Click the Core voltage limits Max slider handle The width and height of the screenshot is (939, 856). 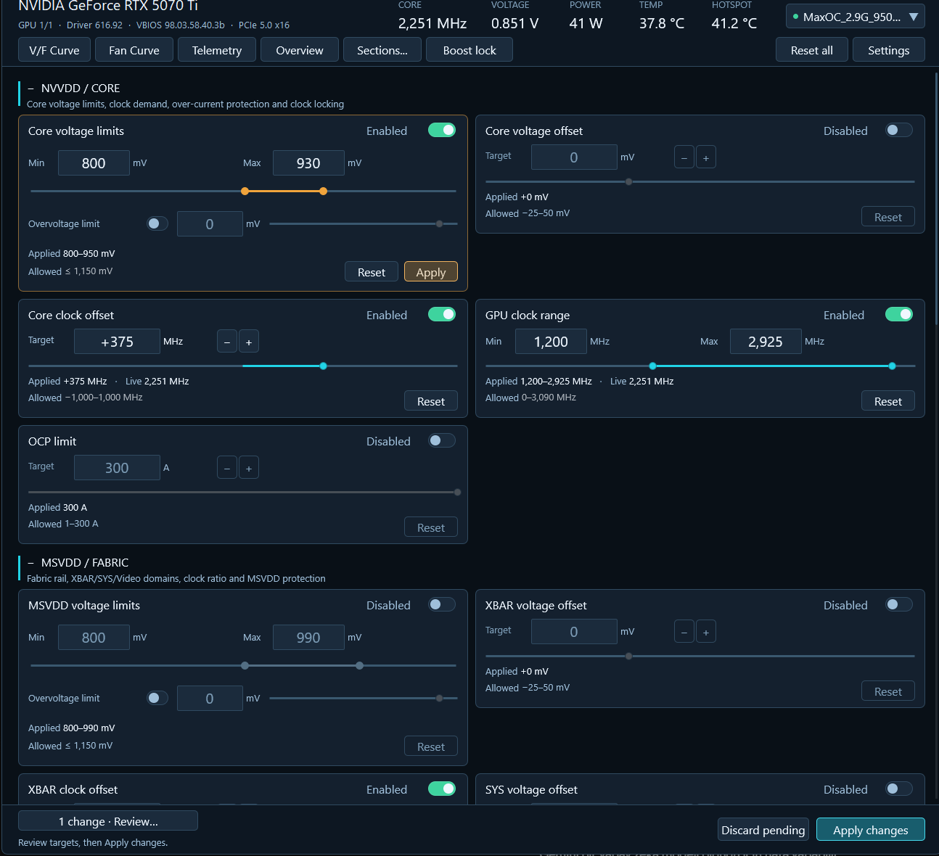click(x=324, y=192)
